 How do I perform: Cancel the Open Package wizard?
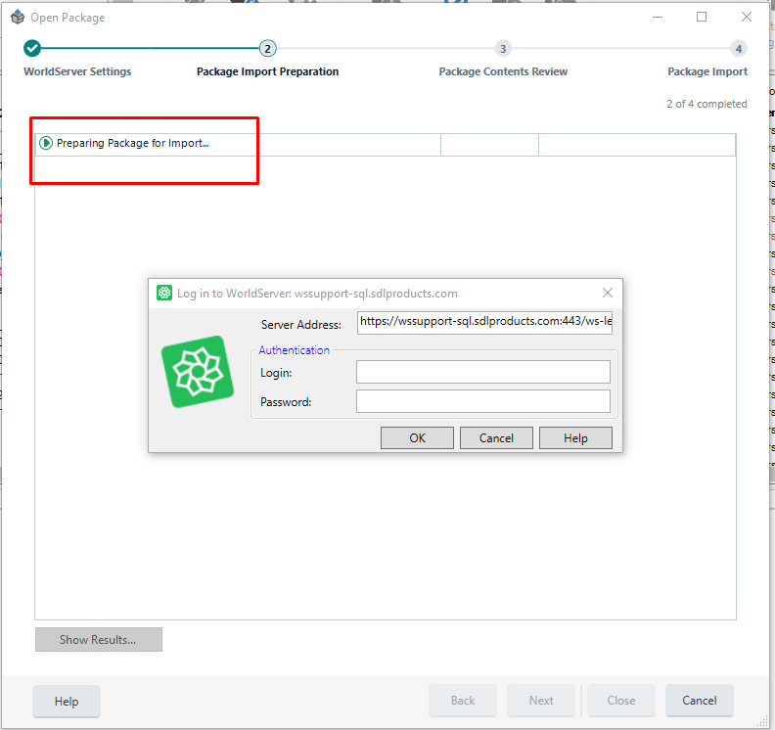tap(699, 701)
